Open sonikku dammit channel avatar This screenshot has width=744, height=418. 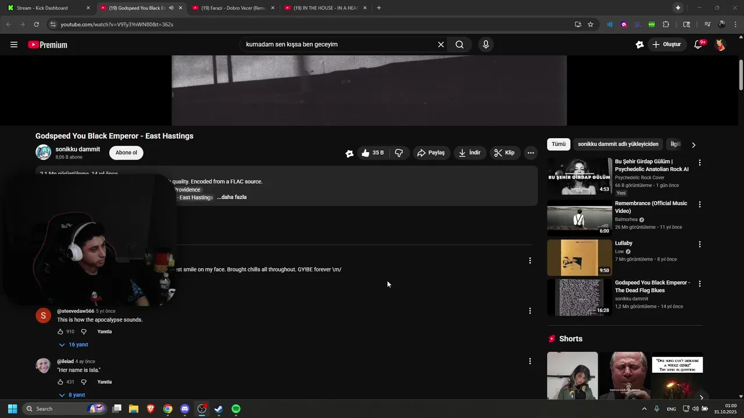pyautogui.click(x=44, y=152)
